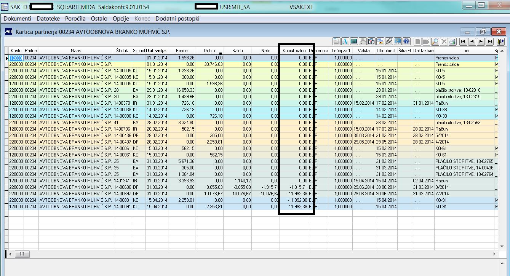This screenshot has width=510, height=276.
Task: Open the calculator tool icon
Action: (x=354, y=41)
